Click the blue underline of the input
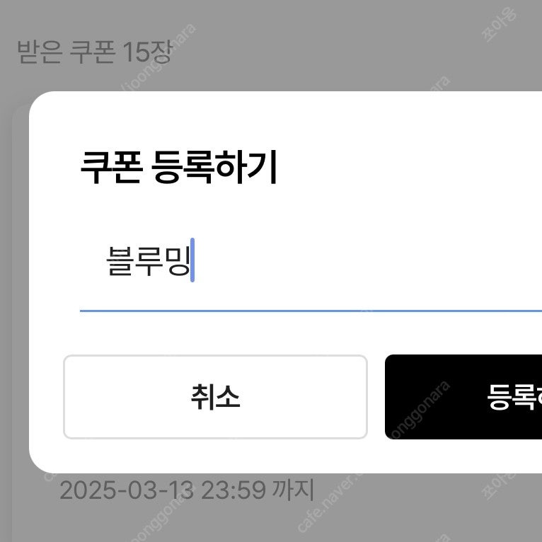Image resolution: width=542 pixels, height=542 pixels. click(311, 311)
